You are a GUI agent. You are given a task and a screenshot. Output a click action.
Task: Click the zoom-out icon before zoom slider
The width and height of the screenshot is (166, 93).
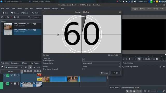[x=149, y=91]
